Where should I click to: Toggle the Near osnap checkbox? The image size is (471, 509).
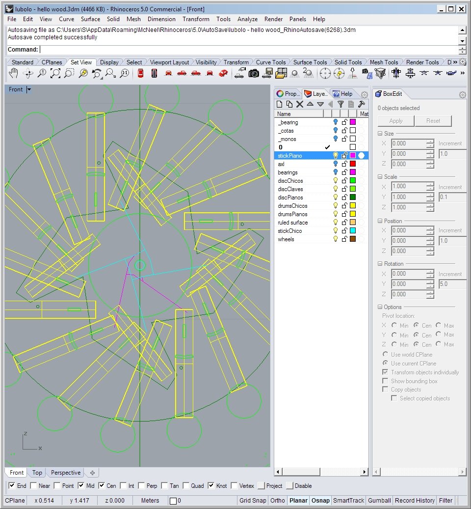(x=33, y=486)
